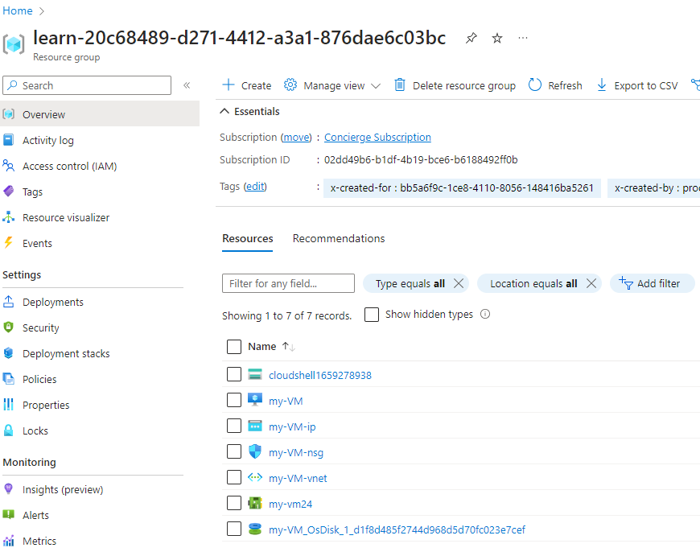Check the my-VM resource checkbox
The width and height of the screenshot is (700, 552).
click(x=233, y=400)
